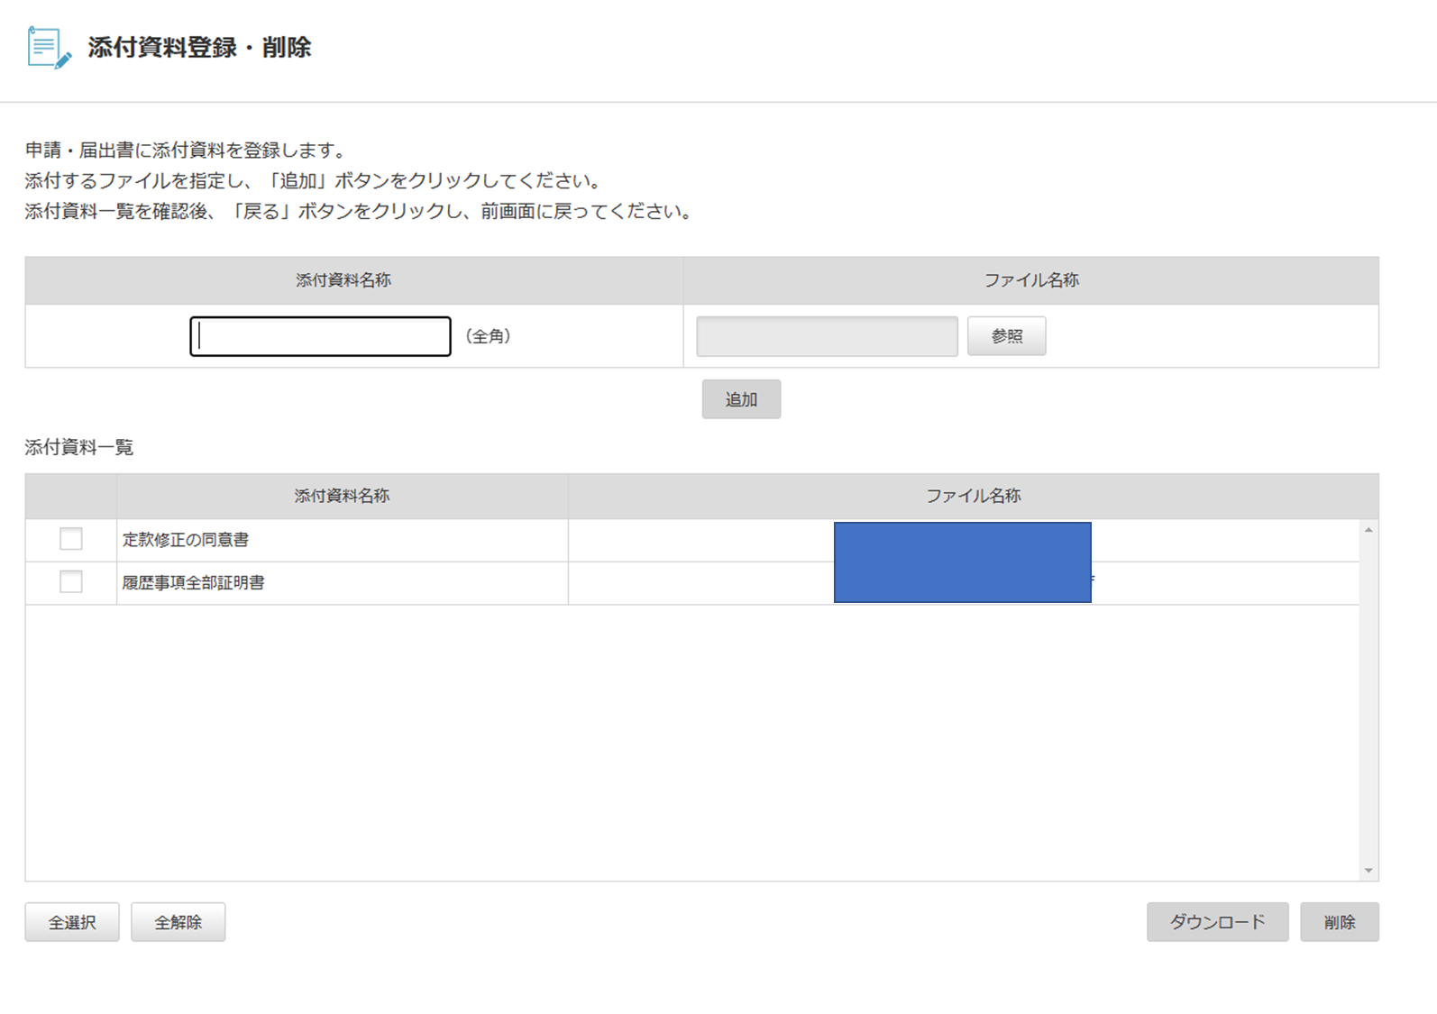Click the ファイル名称 header in list table
This screenshot has height=1014, width=1437.
pos(974,496)
